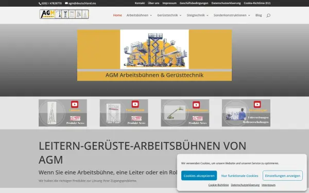Click Produkt News on ladder tile
309x193 pixels.
(x=75, y=123)
